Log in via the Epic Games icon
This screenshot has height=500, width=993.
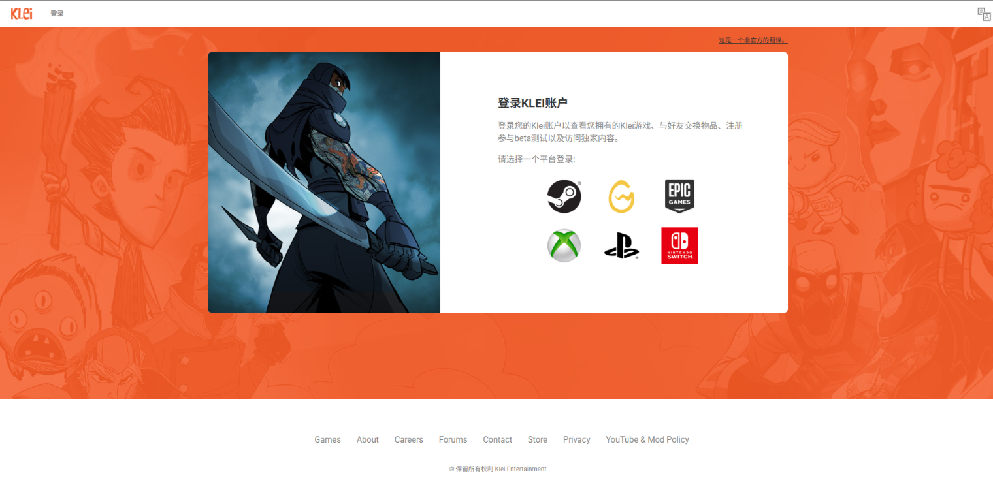point(679,196)
